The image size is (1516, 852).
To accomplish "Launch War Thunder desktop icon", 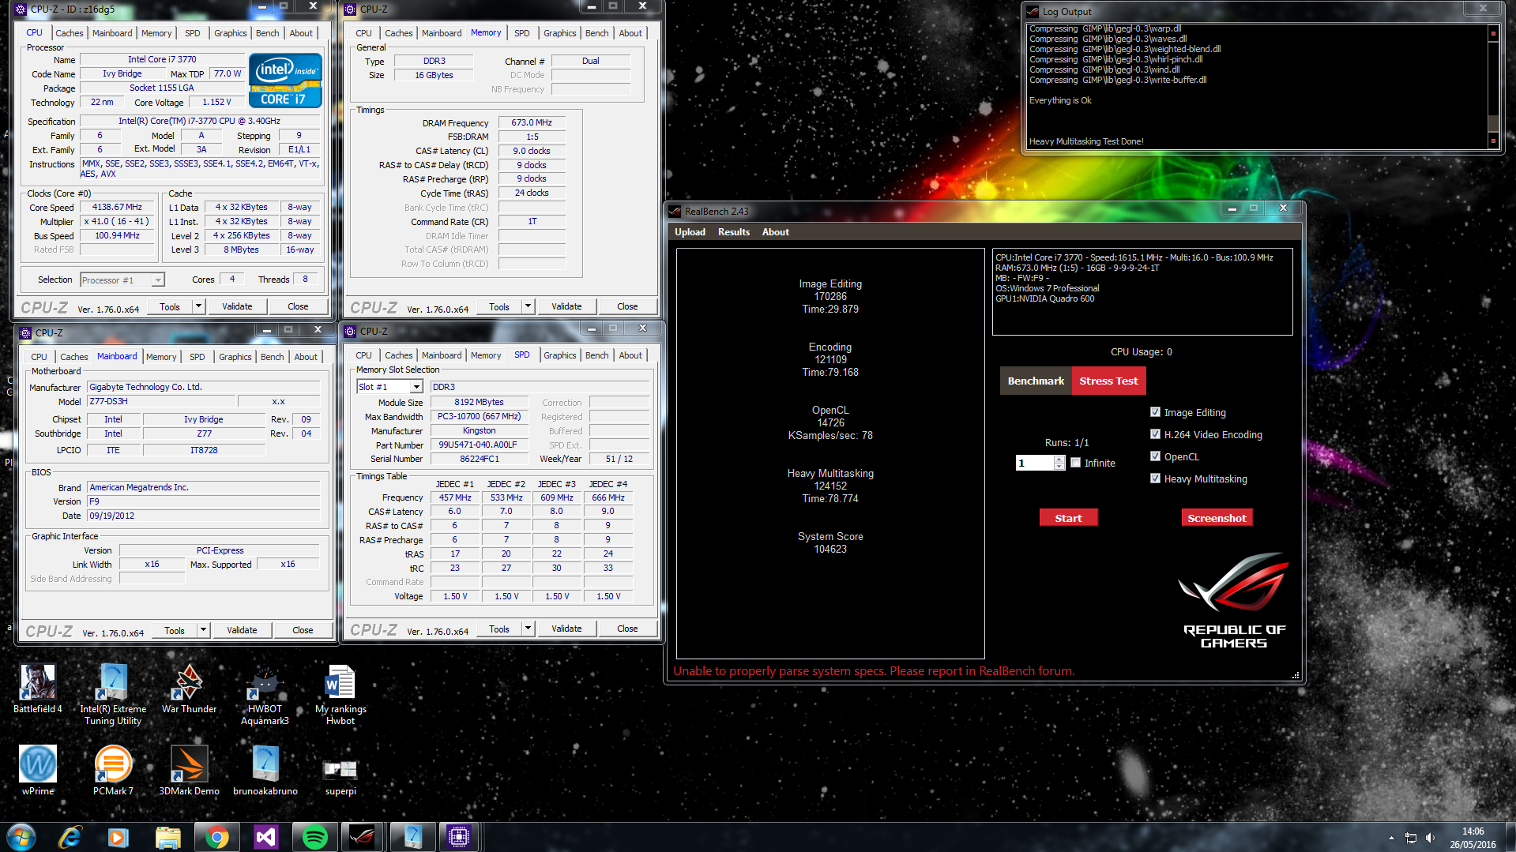I will point(189,689).
